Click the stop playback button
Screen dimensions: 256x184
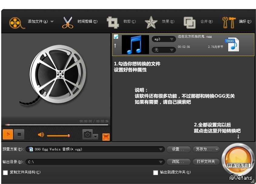pyautogui.click(x=19, y=134)
